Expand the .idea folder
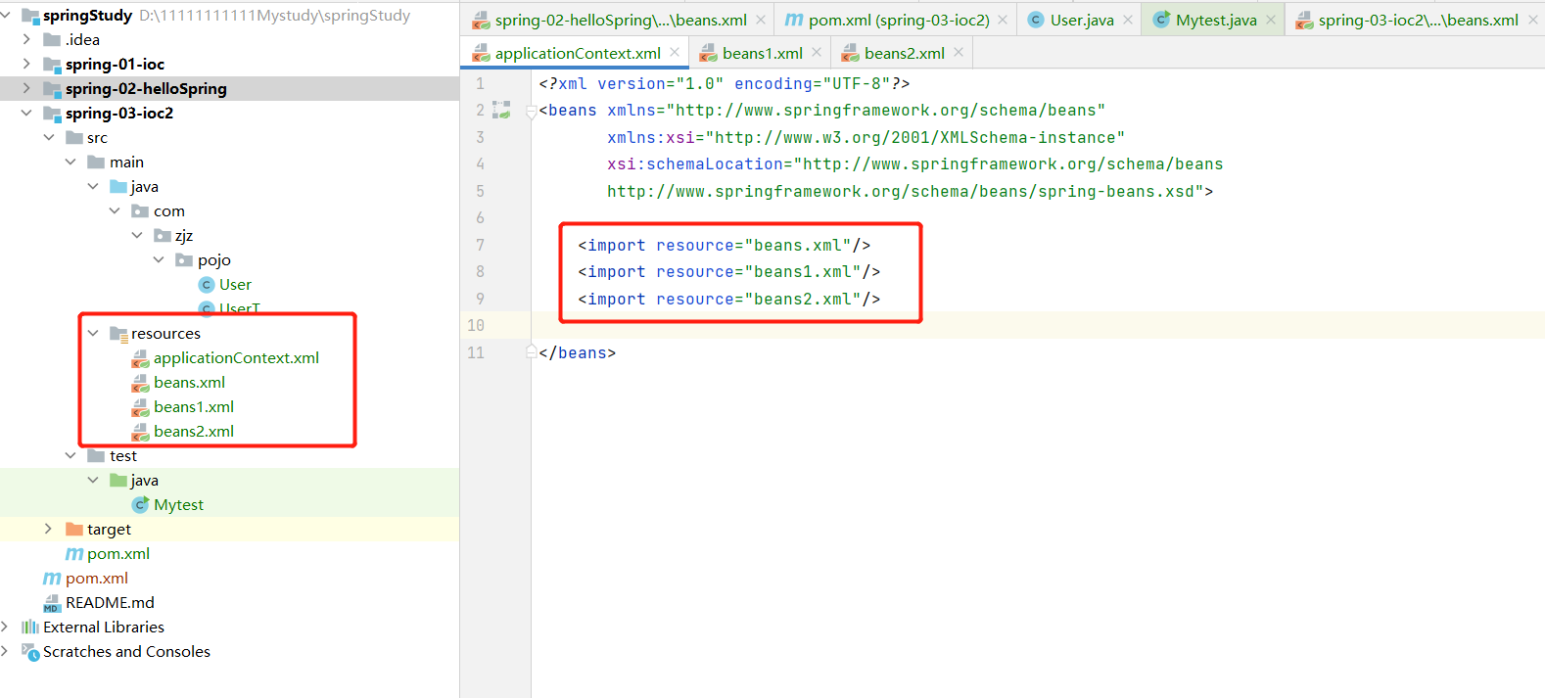The width and height of the screenshot is (1545, 698). tap(26, 40)
